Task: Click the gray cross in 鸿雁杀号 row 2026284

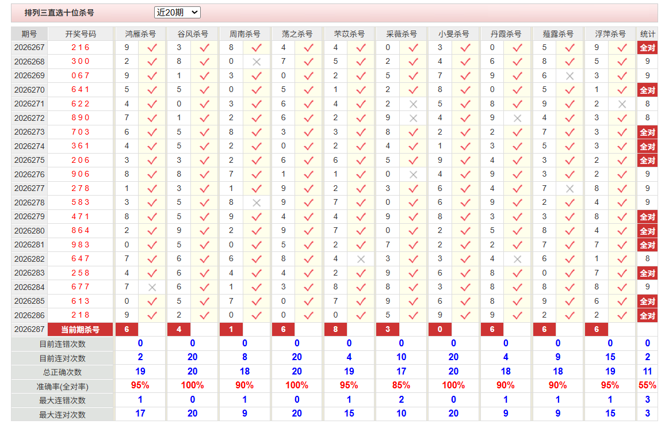Action: click(152, 288)
